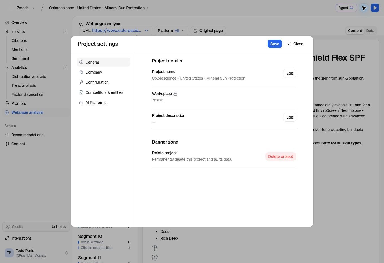Click the upper package box icon below Rich Deep

pyautogui.click(x=155, y=248)
